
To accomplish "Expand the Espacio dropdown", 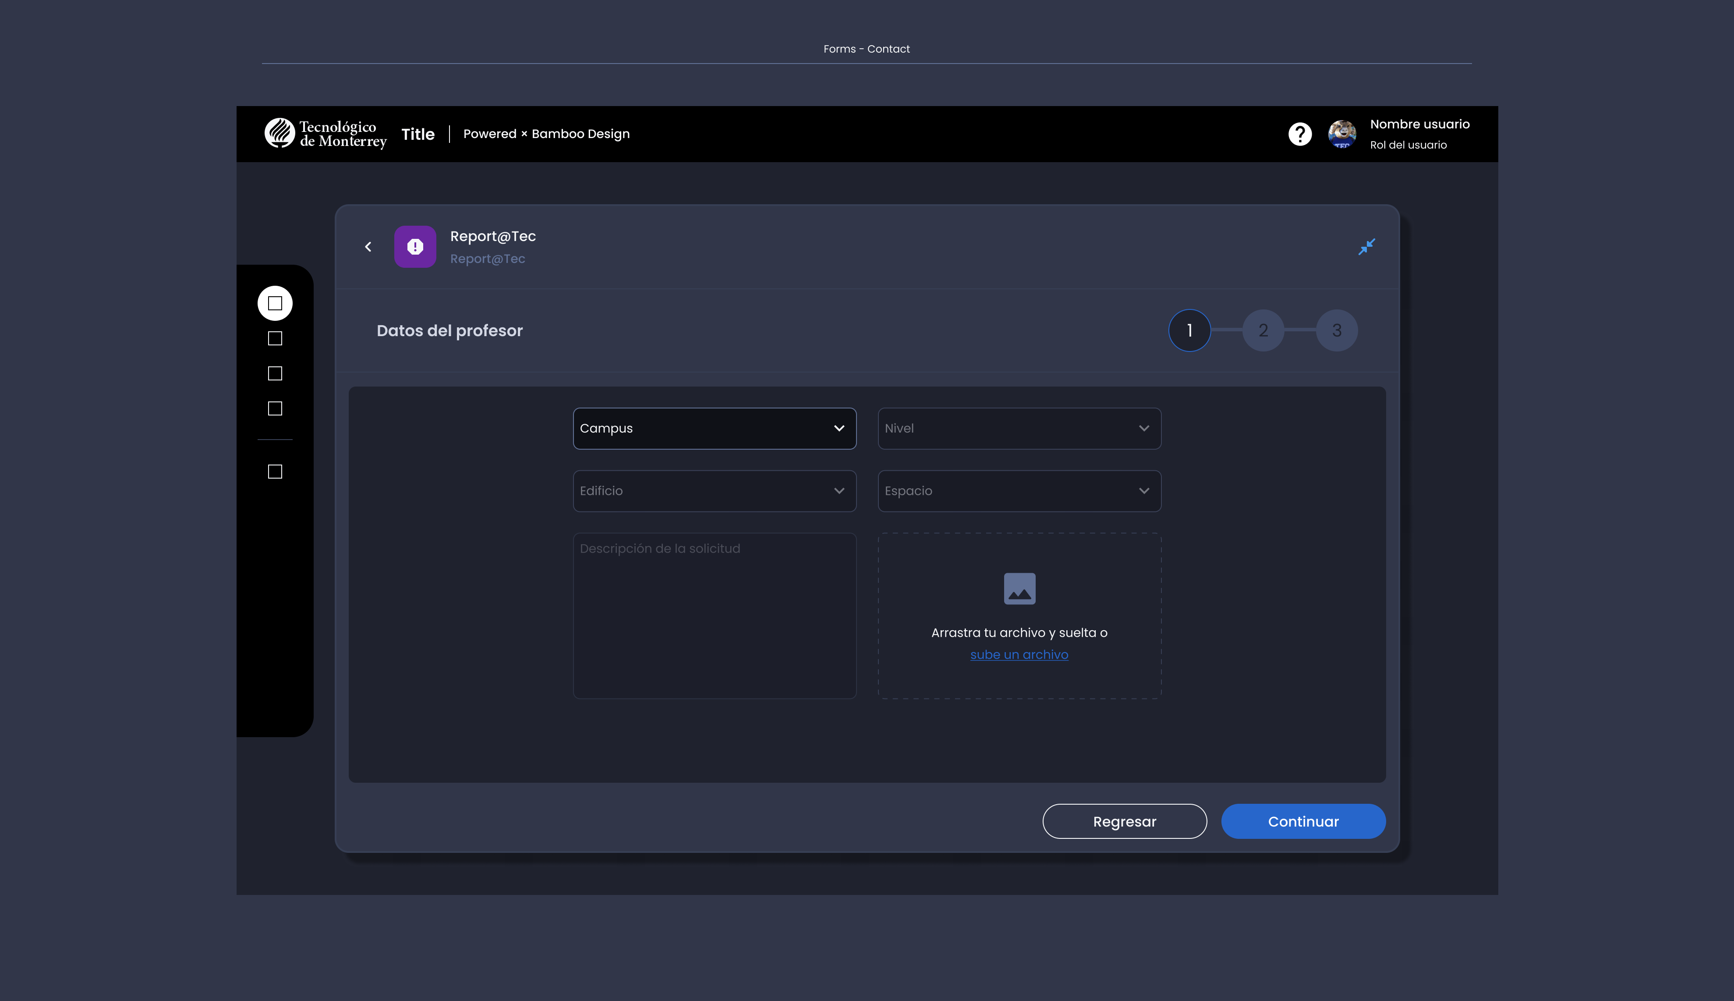I will click(x=1019, y=491).
